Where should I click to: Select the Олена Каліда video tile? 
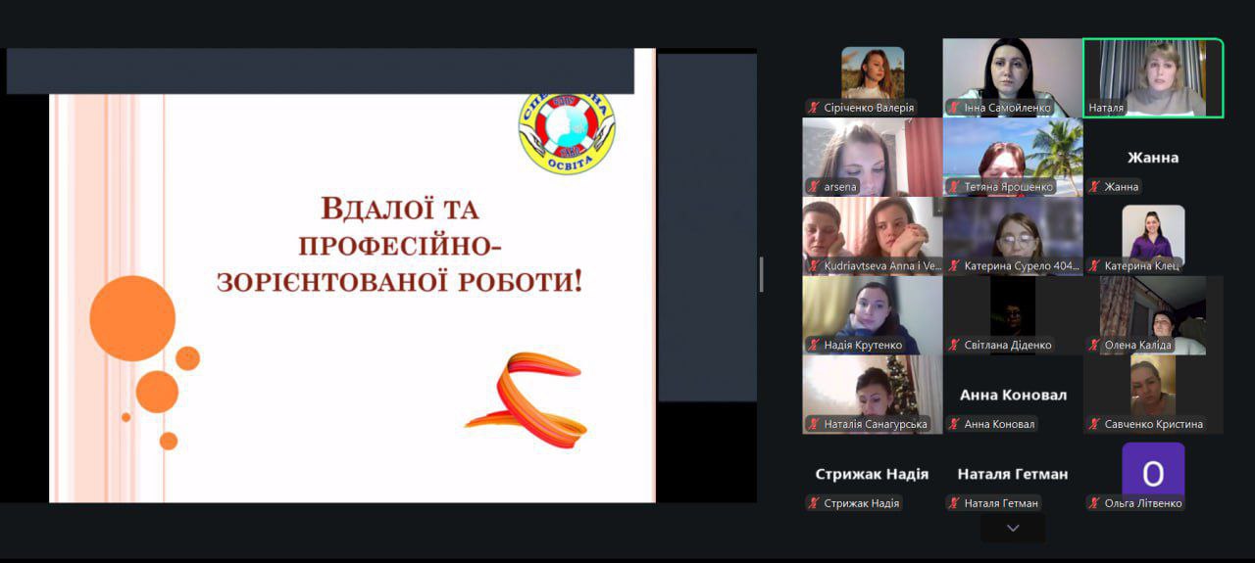coord(1153,313)
